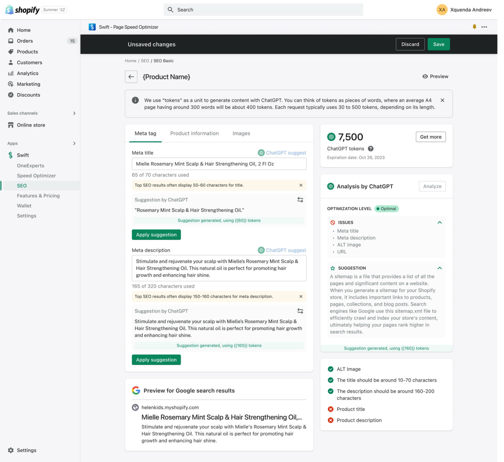
Task: Expand Sales channels in the sidebar
Action: click(75, 113)
